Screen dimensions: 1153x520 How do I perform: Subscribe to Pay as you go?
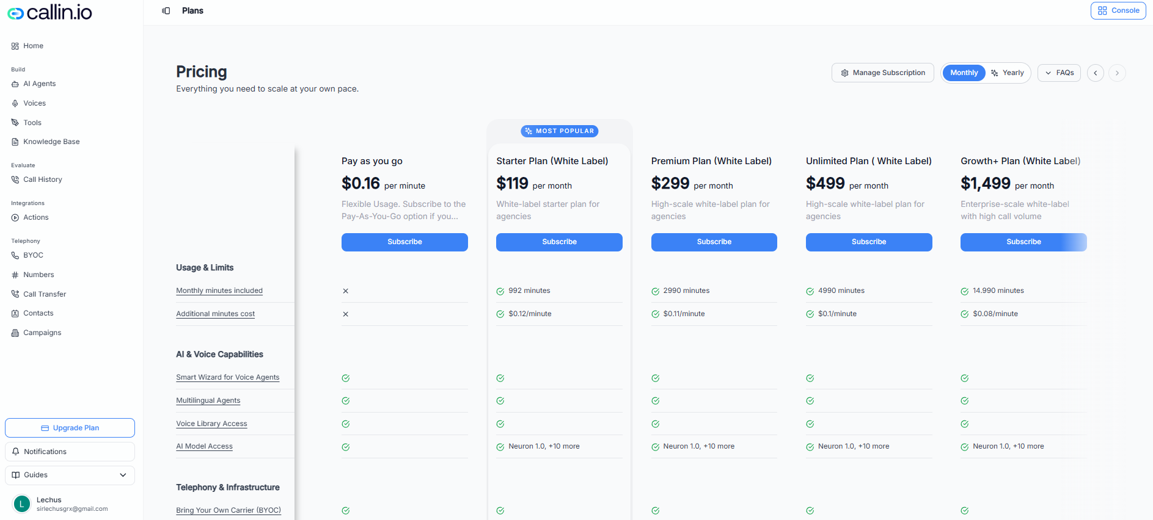[404, 242]
